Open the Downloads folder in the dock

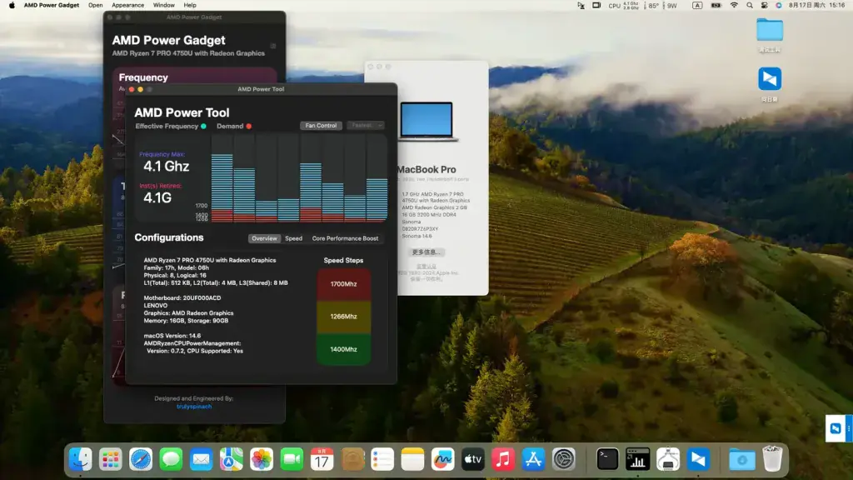(x=742, y=459)
